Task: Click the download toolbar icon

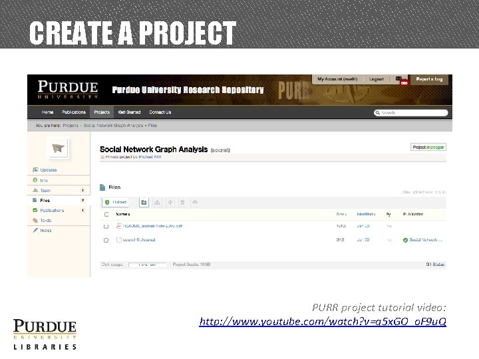Action: [x=157, y=202]
